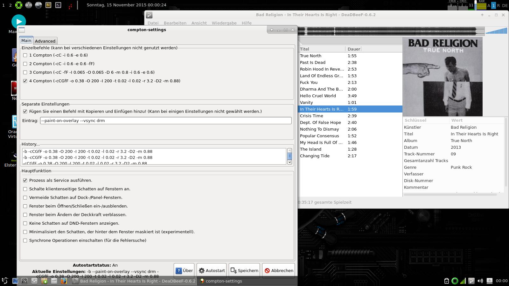
Task: Switch to workspace 2 in top panel
Action: point(10,5)
